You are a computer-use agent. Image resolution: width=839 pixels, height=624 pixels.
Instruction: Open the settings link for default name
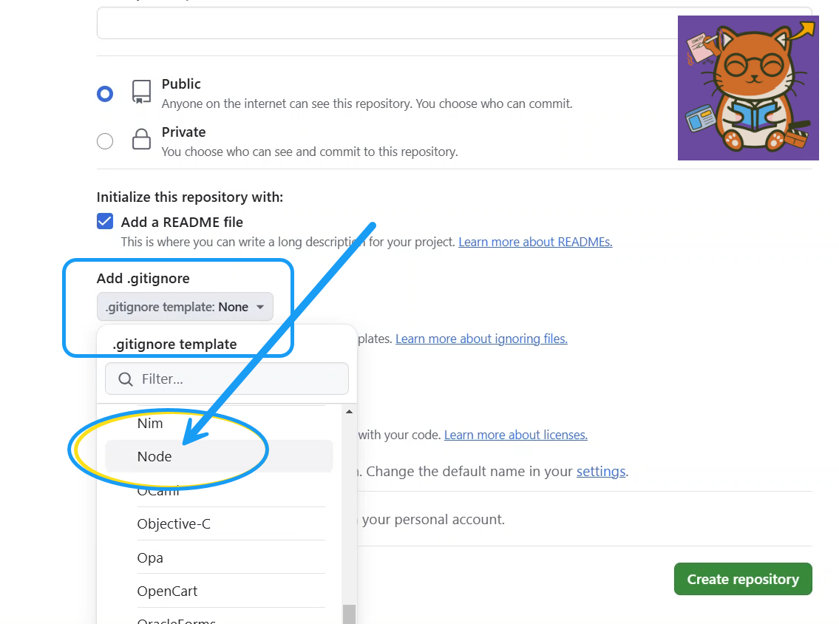click(x=600, y=471)
